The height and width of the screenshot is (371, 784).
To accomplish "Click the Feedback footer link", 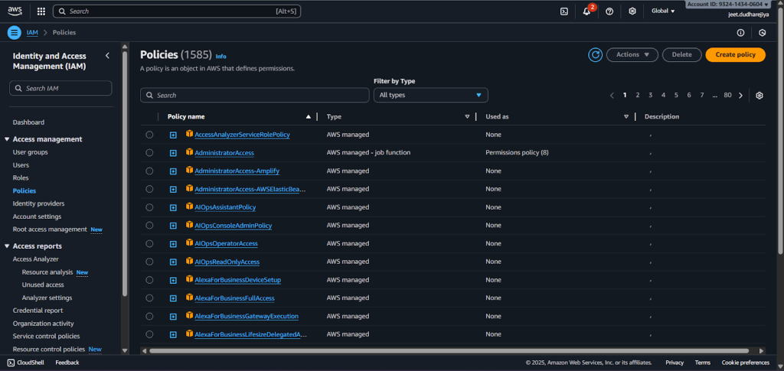I will (67, 363).
